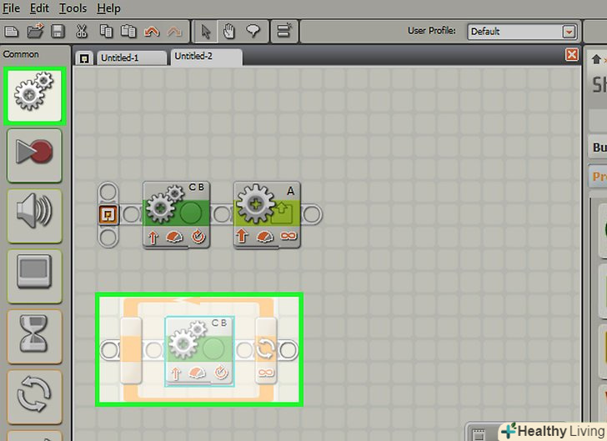Pick the Display block in the palette
The height and width of the screenshot is (441, 607).
tap(34, 277)
